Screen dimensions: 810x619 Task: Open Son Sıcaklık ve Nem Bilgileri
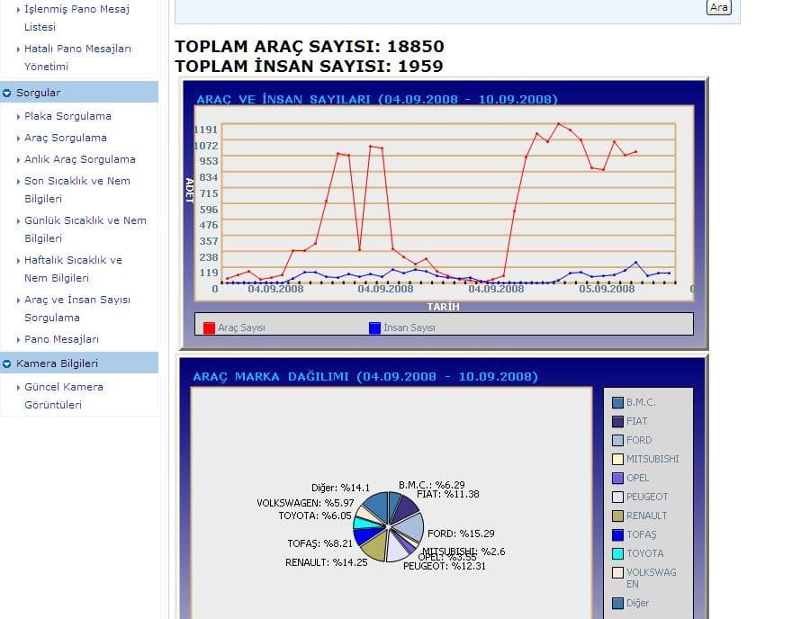click(77, 190)
